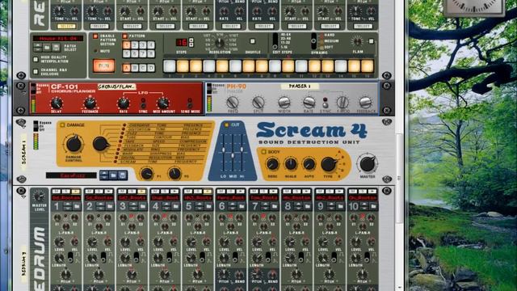Toggle CF-101 LFO Sync button
The width and height of the screenshot is (517, 291).
click(143, 106)
